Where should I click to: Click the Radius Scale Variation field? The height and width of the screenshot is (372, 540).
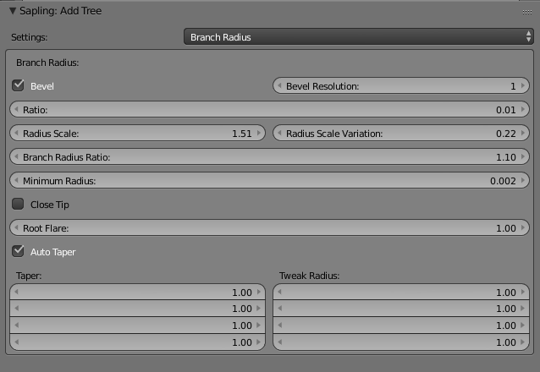(401, 134)
